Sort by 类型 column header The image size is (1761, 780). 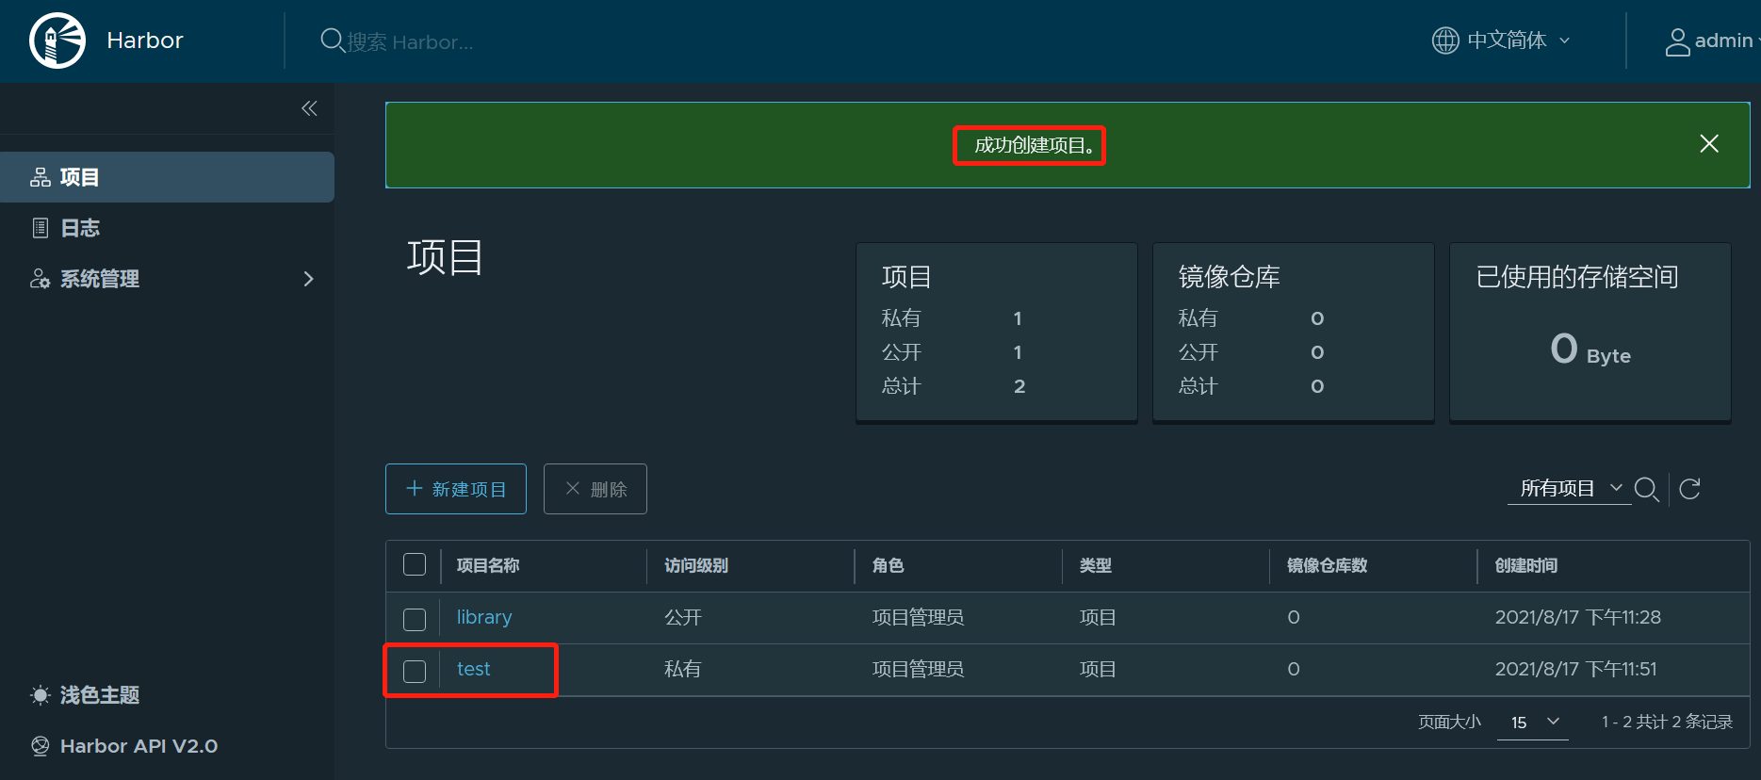1096,565
